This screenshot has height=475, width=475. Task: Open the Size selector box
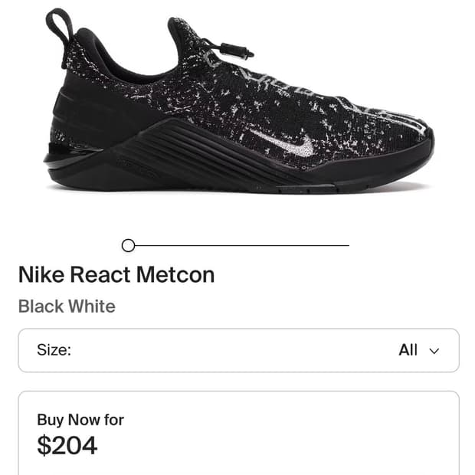pos(238,350)
